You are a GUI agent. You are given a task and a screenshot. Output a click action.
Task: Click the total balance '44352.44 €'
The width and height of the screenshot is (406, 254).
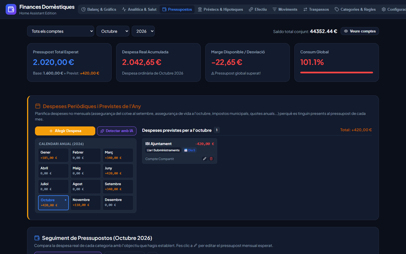click(x=324, y=31)
